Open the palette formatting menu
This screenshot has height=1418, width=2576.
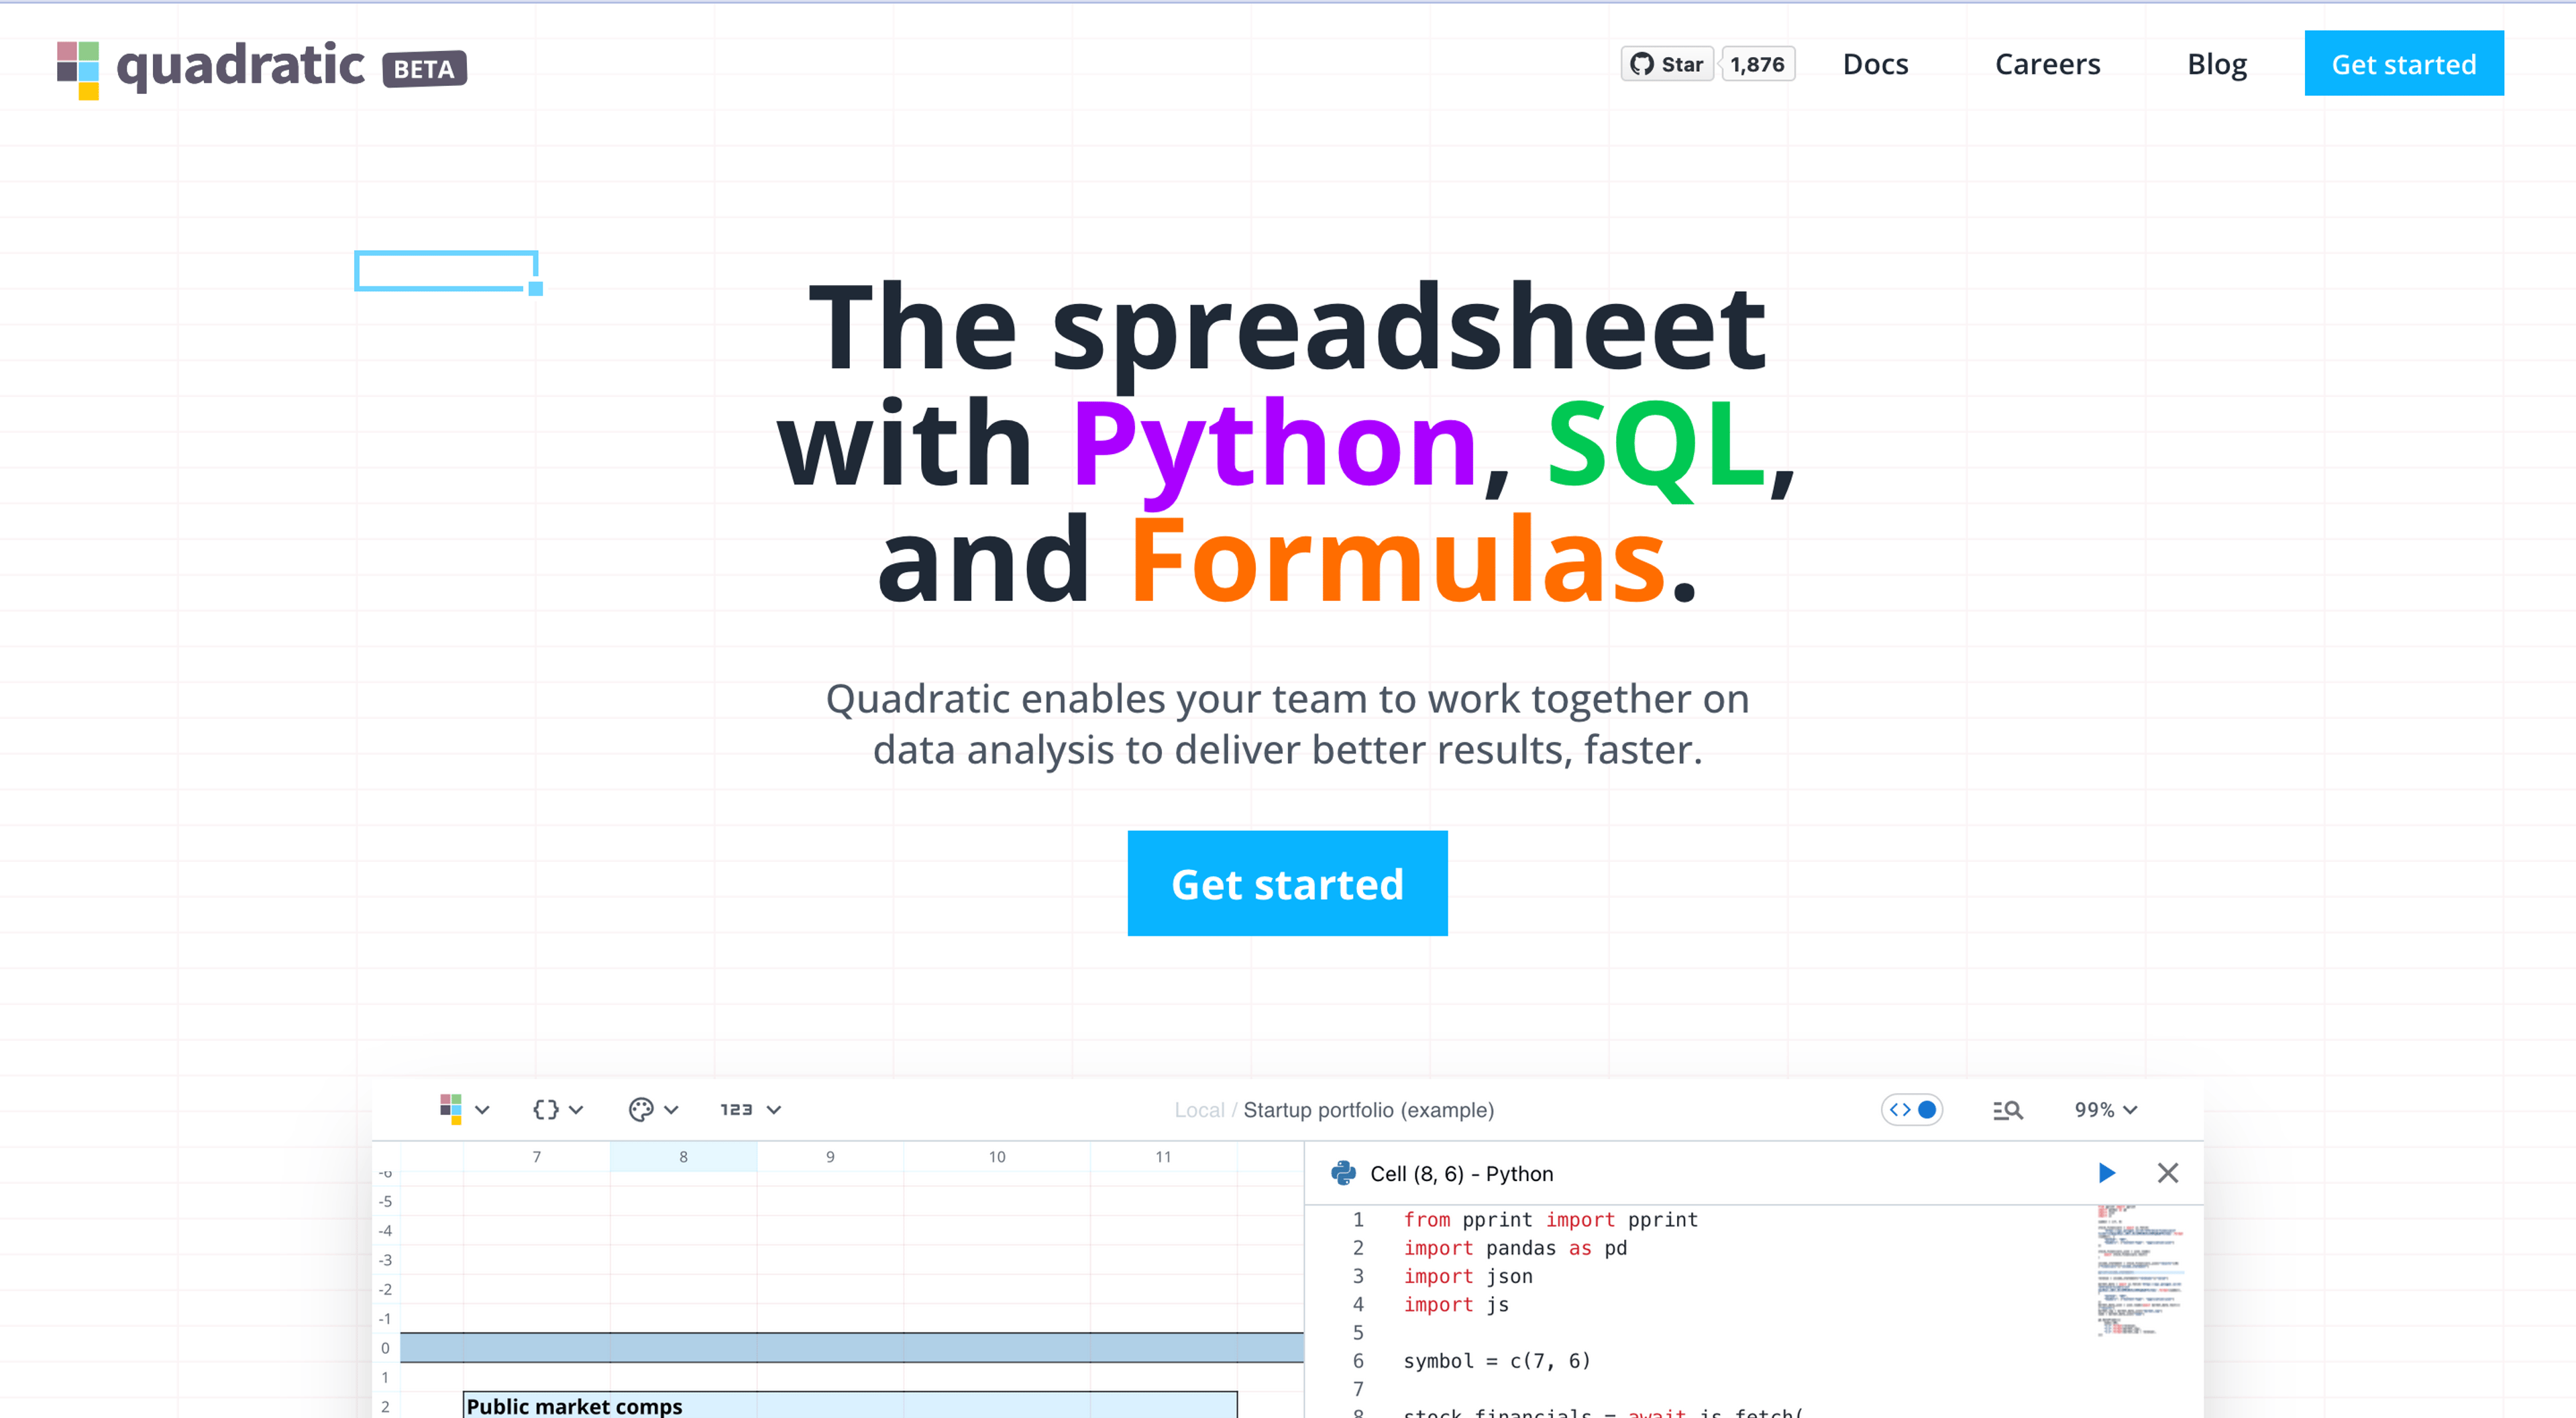click(653, 1109)
